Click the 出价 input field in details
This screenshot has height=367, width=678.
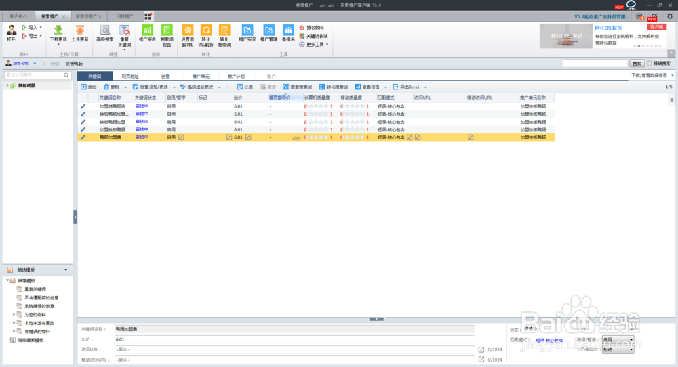pyautogui.click(x=294, y=339)
